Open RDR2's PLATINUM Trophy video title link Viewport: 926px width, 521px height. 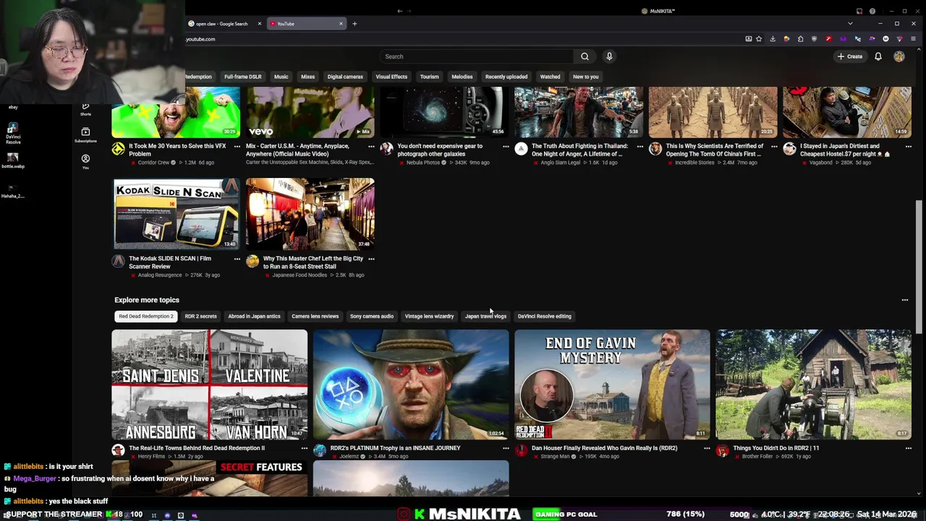(395, 448)
